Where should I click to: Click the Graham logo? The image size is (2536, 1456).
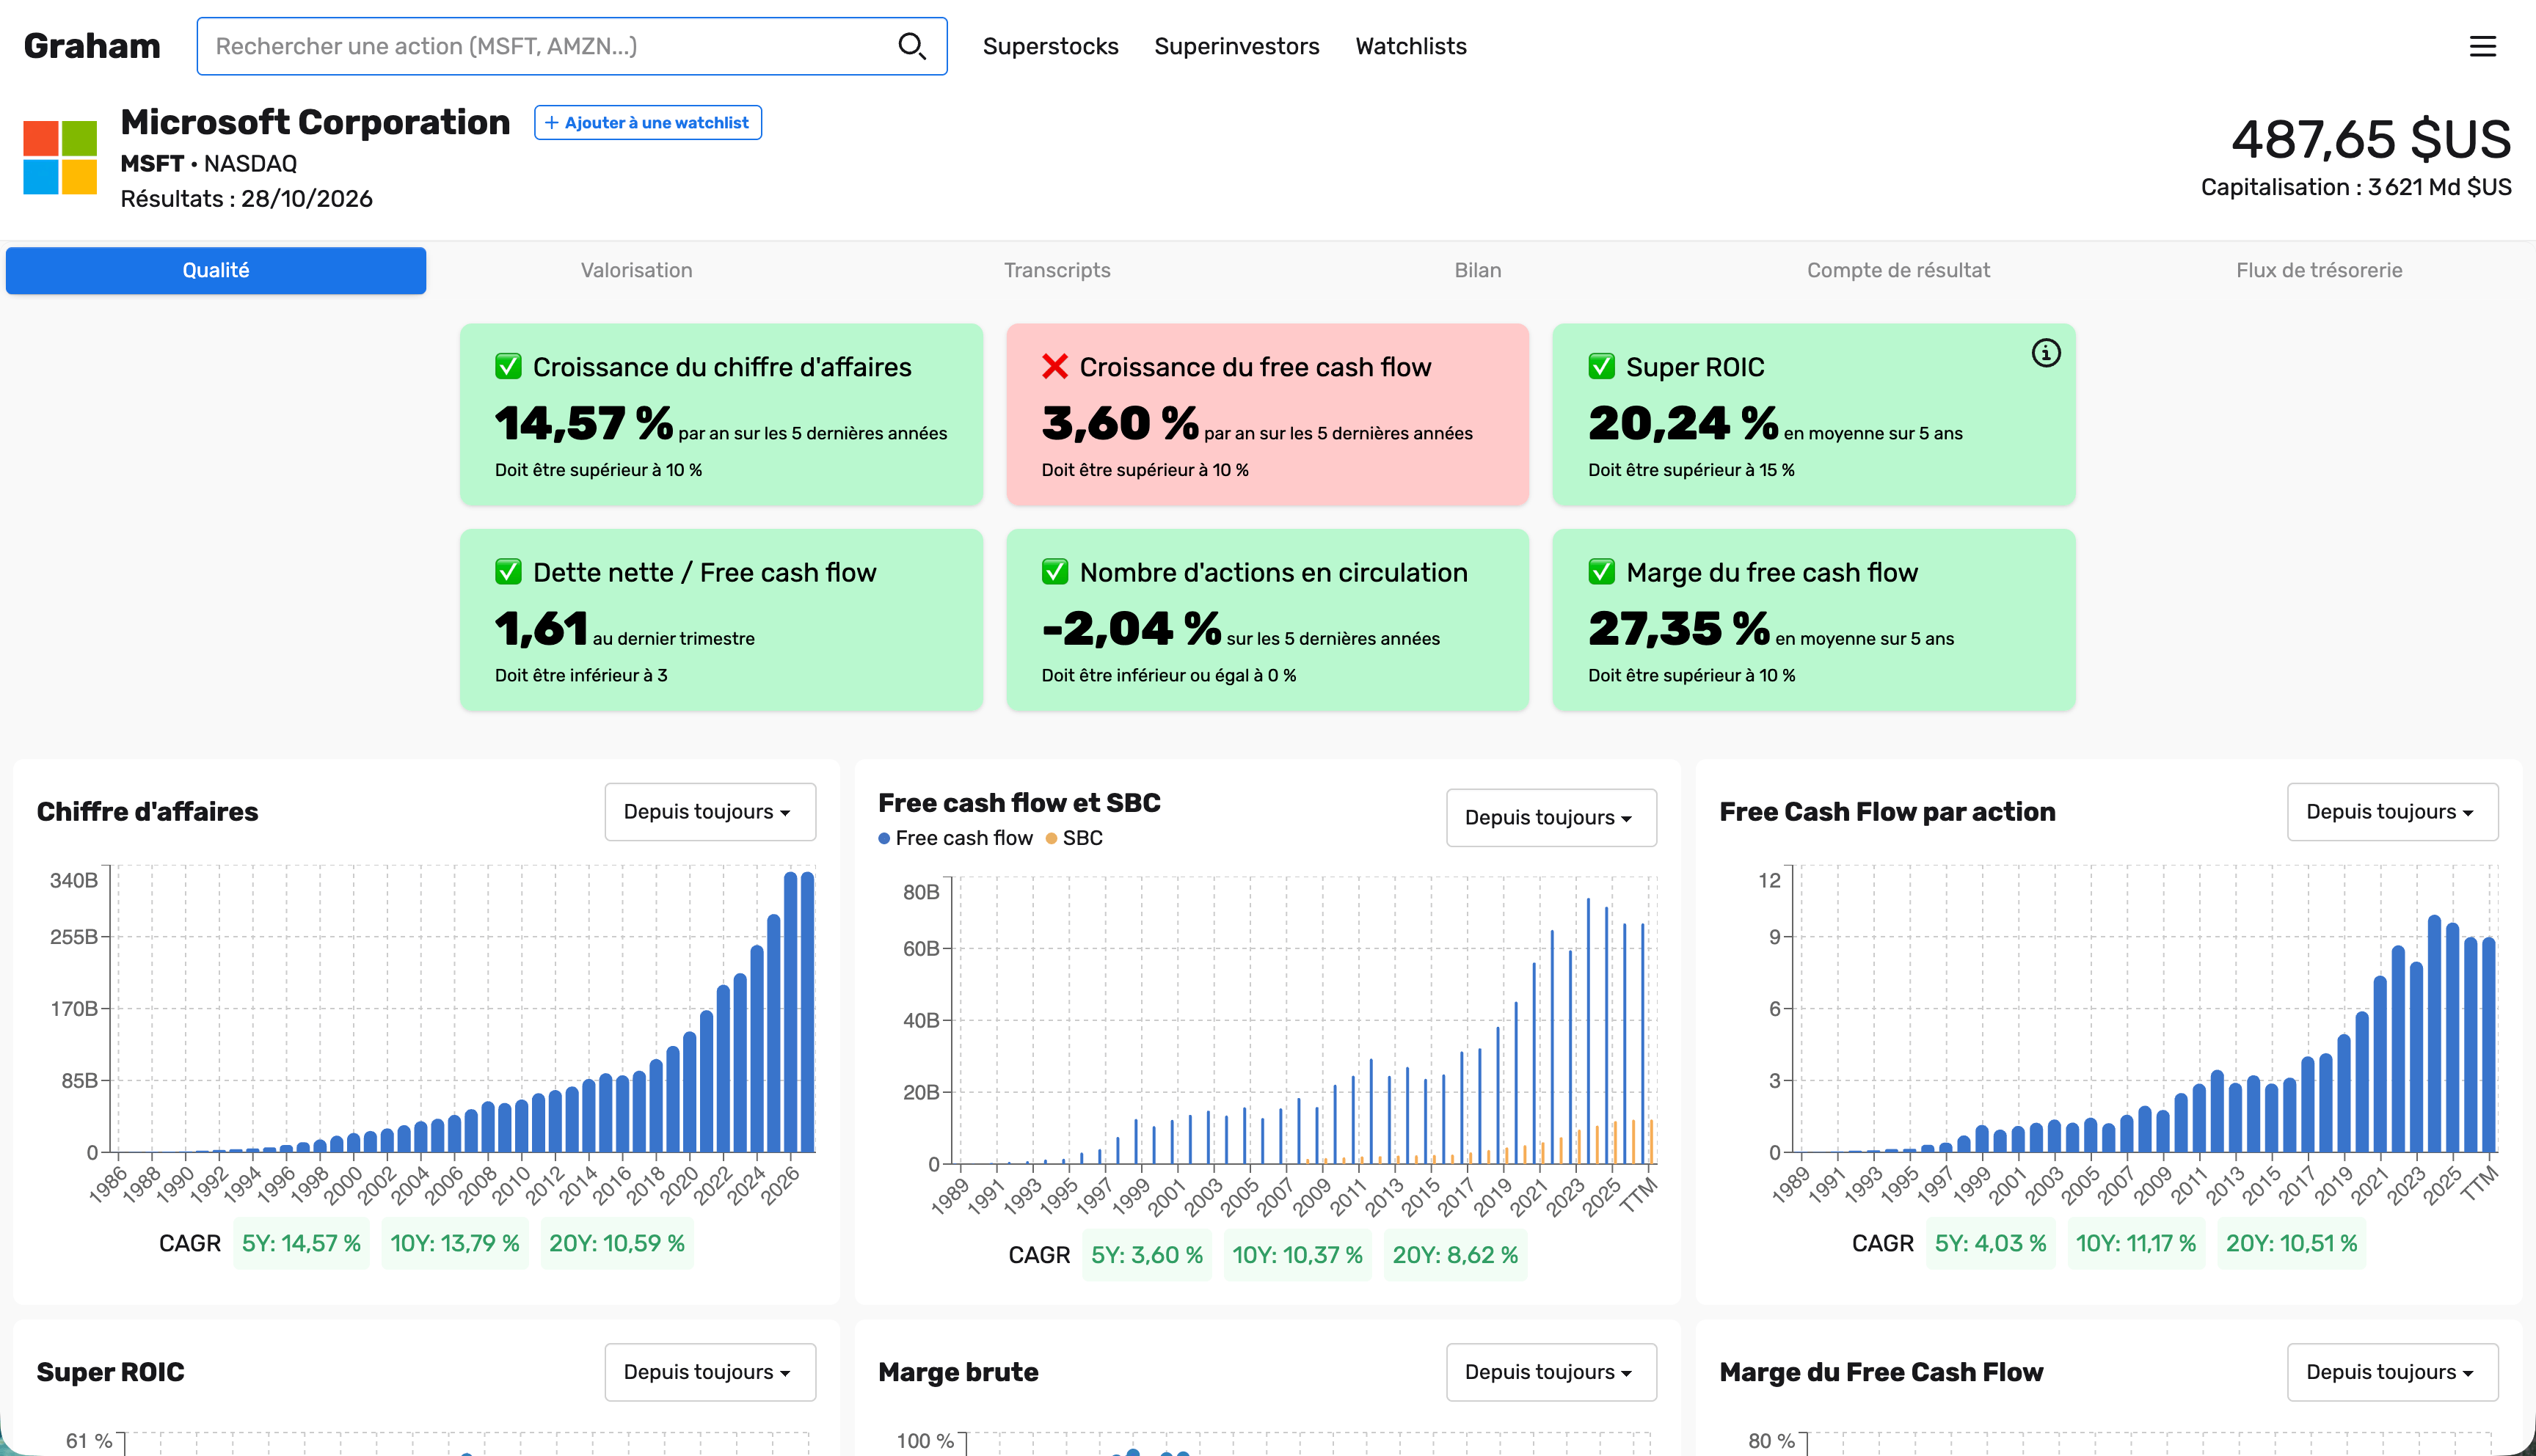(x=92, y=46)
